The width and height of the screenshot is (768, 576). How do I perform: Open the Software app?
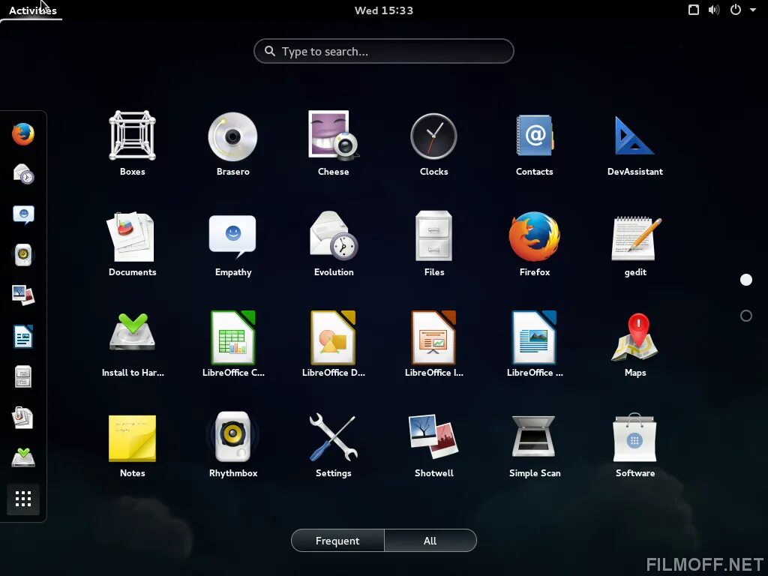[635, 445]
